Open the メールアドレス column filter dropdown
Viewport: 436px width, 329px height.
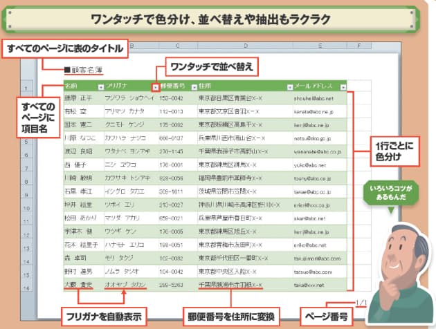[x=343, y=88]
